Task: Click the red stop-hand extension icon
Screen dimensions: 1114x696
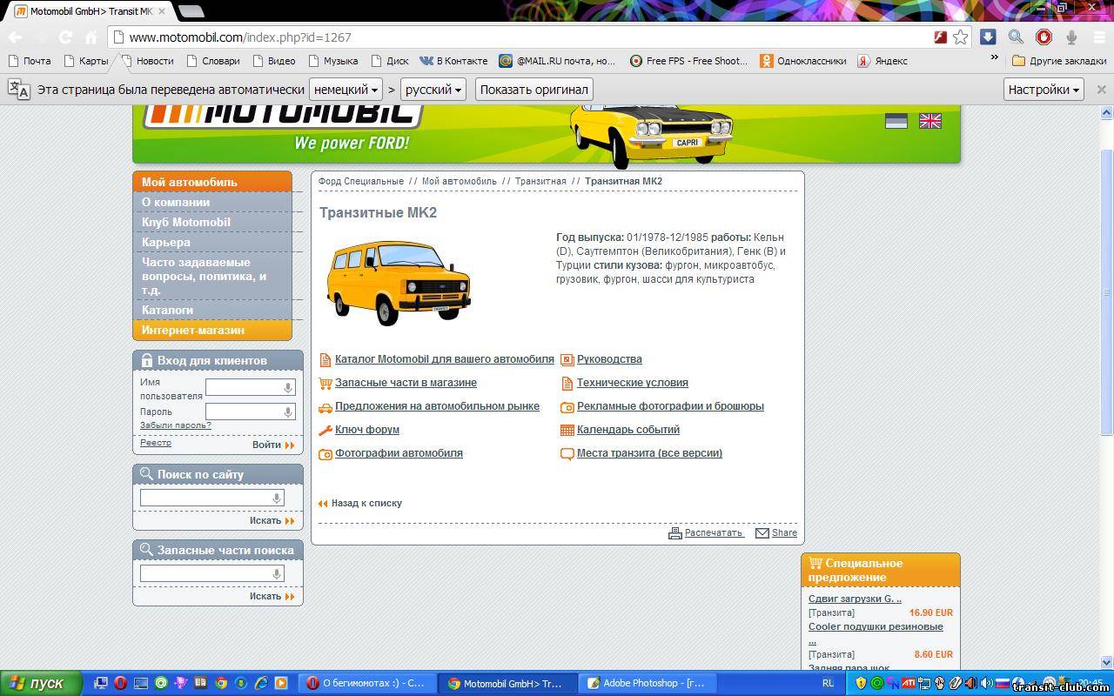Action: [x=1044, y=37]
